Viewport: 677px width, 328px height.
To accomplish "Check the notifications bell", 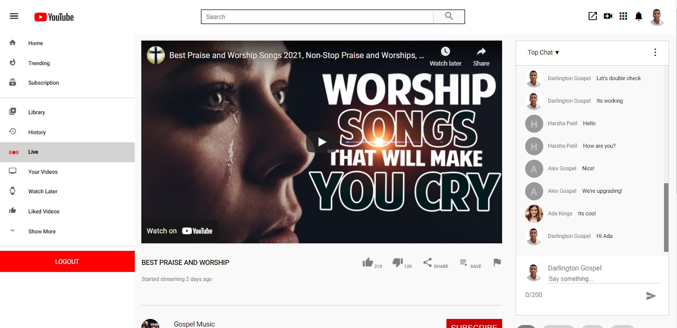I will tap(638, 16).
